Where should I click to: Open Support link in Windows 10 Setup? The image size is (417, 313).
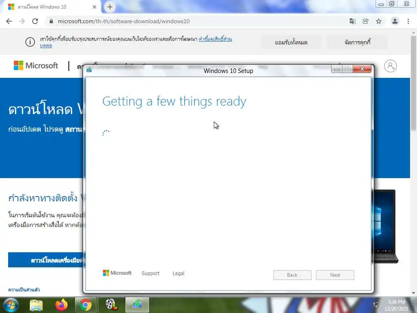pos(151,273)
